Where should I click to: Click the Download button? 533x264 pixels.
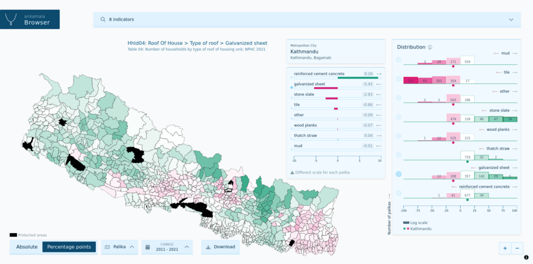pyautogui.click(x=221, y=247)
